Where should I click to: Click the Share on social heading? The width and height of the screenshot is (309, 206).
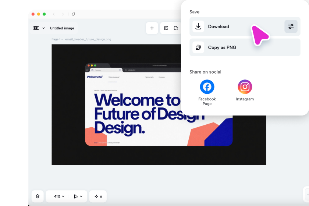click(x=205, y=72)
